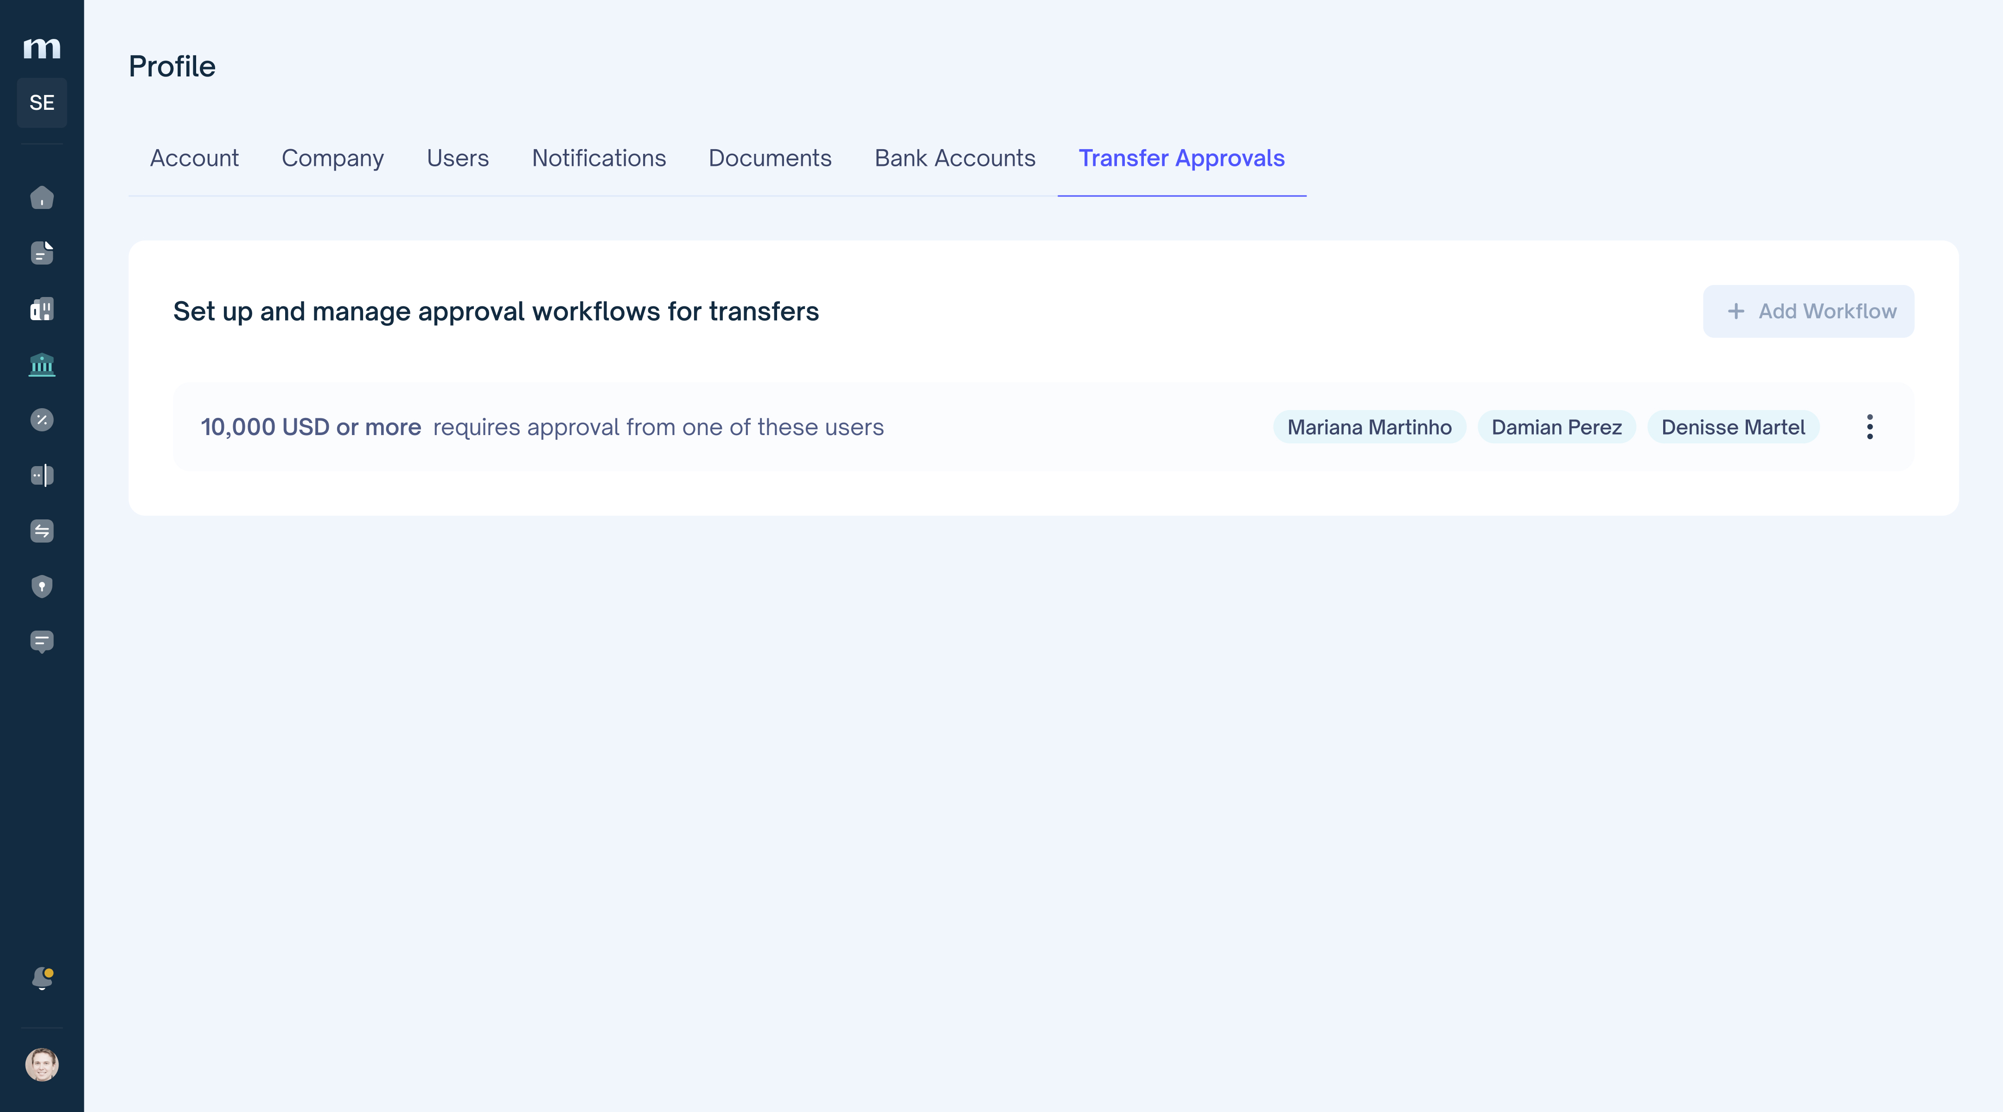
Task: Open the chat message icon
Action: 42,642
